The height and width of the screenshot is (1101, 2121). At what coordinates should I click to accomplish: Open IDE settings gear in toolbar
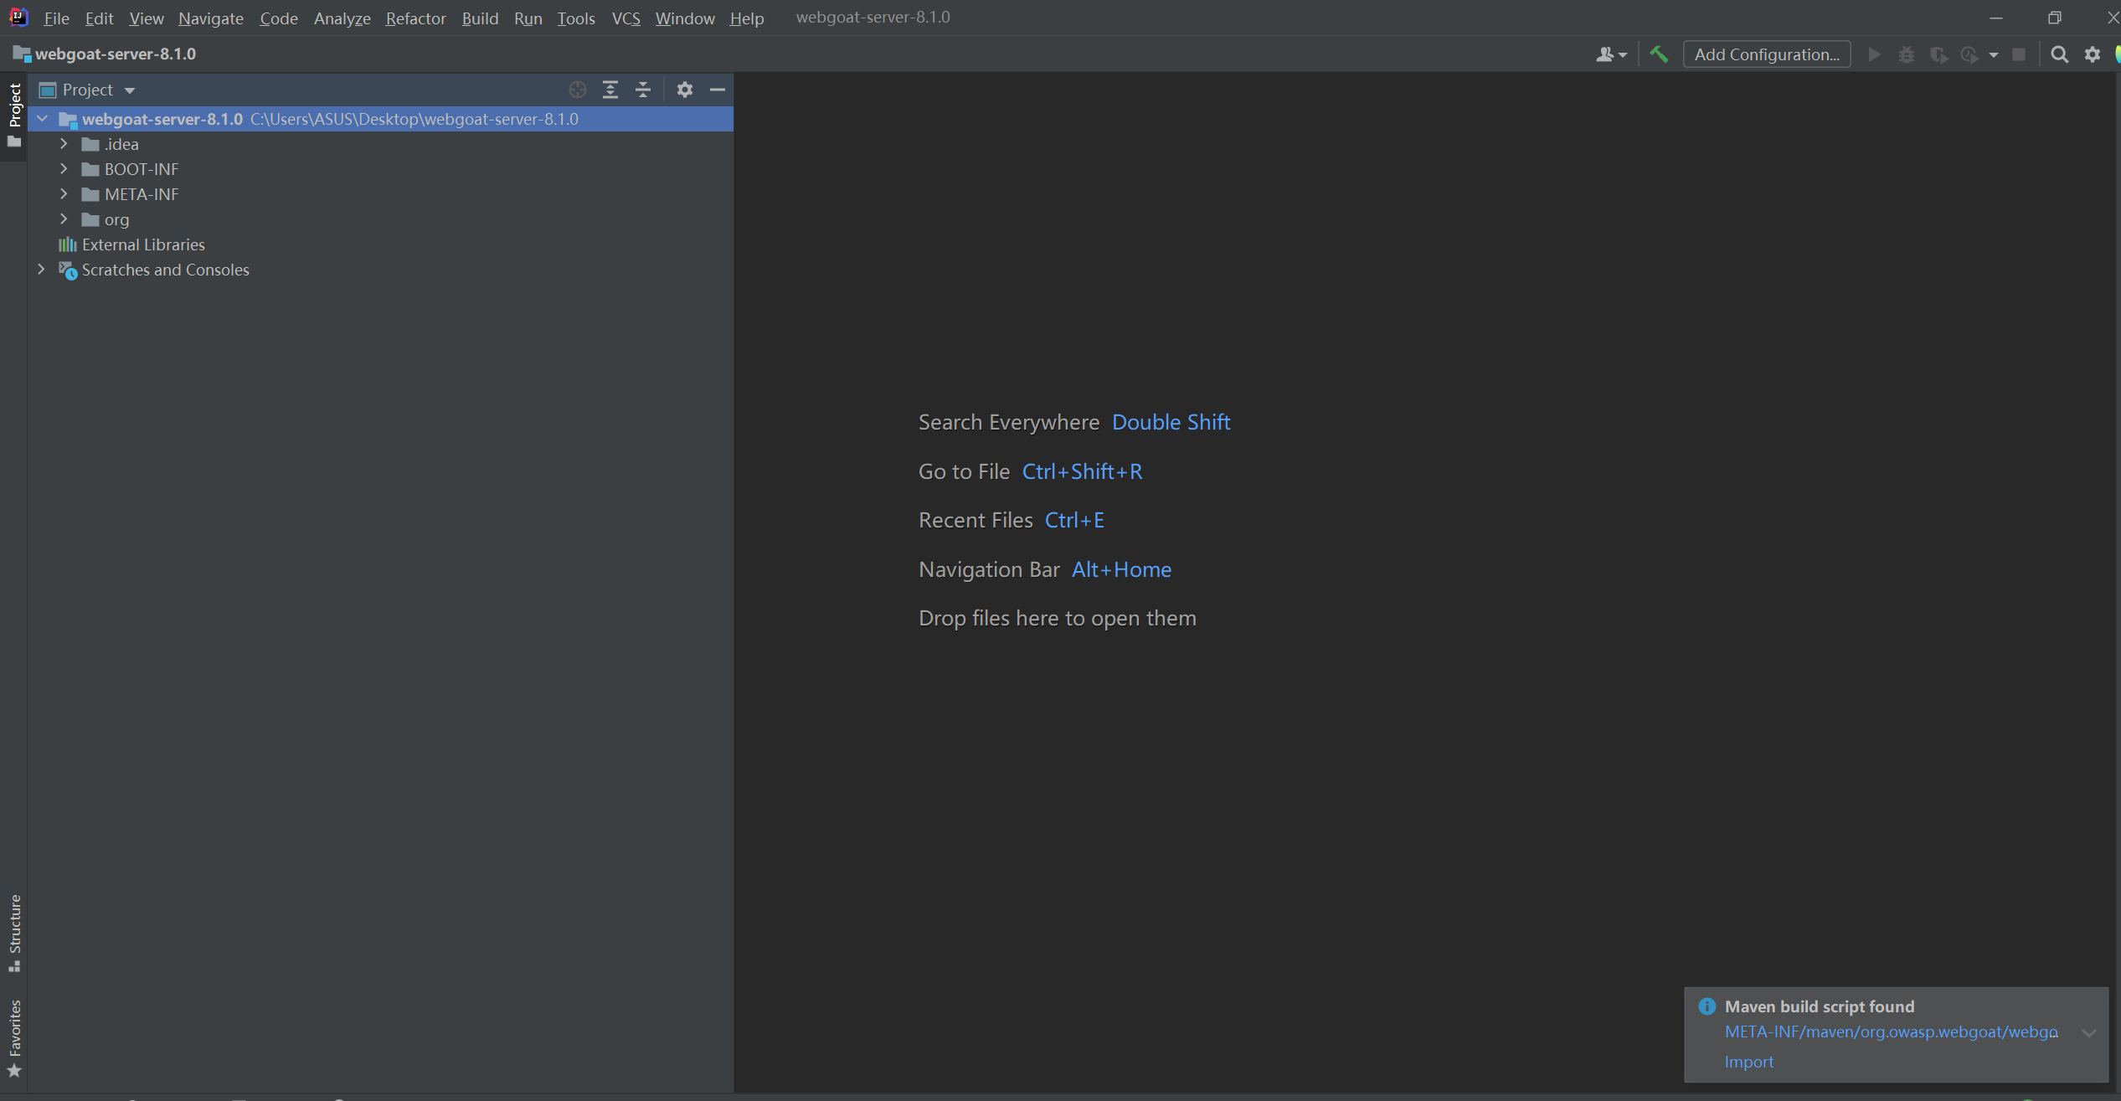(2093, 54)
